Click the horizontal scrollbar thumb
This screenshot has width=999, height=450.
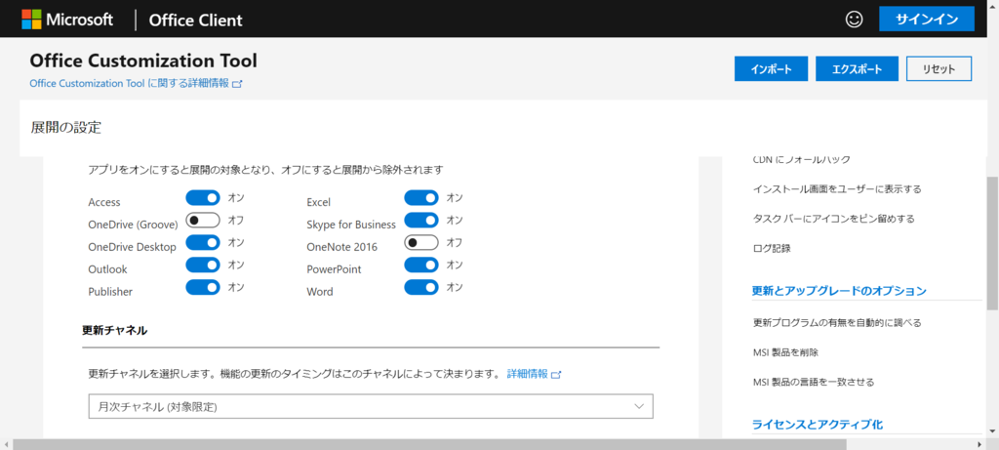tap(430, 444)
